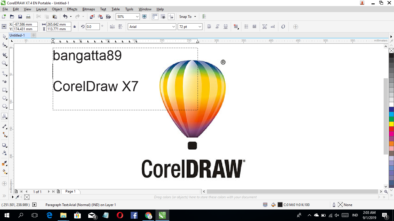
Task: Mirror the object horizontally
Action: pyautogui.click(x=112, y=27)
